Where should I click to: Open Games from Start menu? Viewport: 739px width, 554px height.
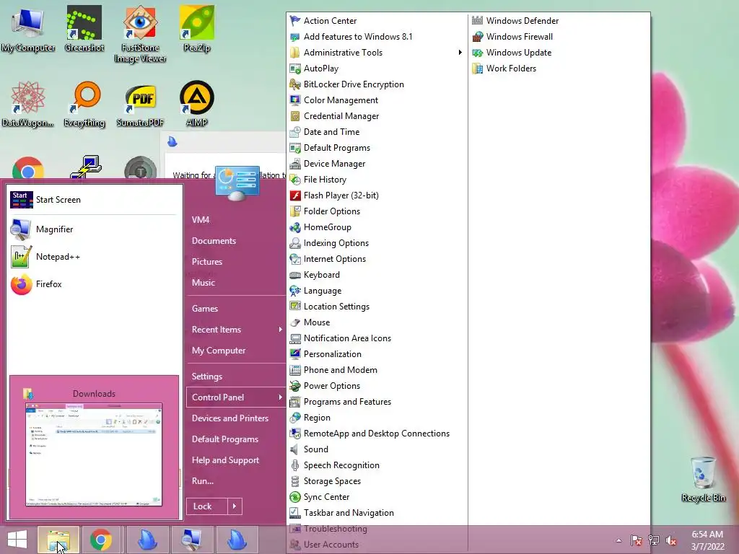click(x=204, y=309)
